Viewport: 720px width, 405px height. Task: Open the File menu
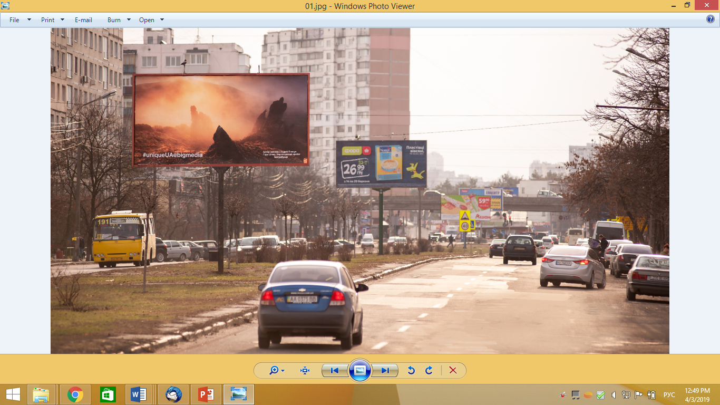14,20
